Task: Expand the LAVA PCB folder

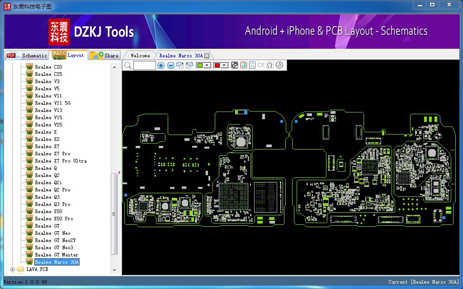Action: [12, 269]
